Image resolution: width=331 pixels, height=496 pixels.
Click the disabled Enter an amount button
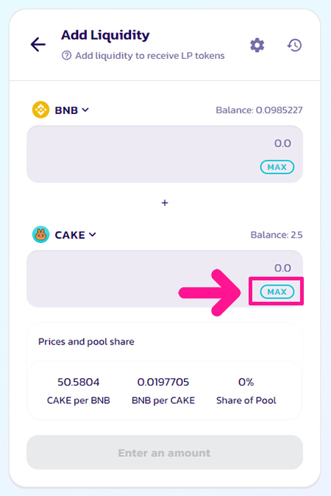(165, 453)
